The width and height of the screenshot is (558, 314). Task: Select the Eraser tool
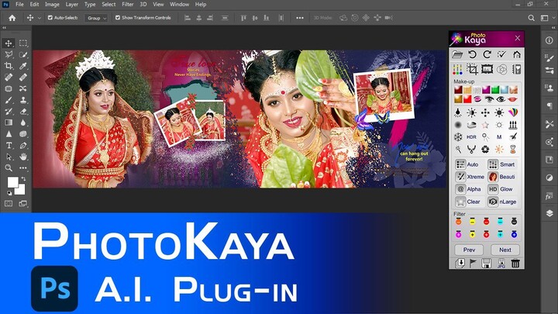pyautogui.click(x=23, y=112)
